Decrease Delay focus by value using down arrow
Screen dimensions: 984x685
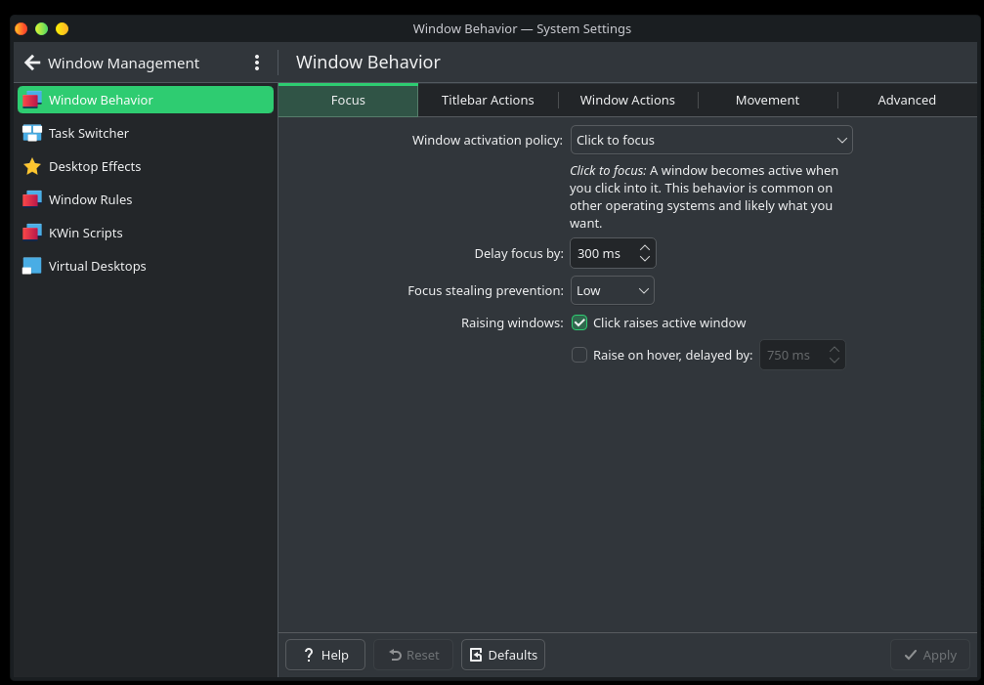coord(645,259)
